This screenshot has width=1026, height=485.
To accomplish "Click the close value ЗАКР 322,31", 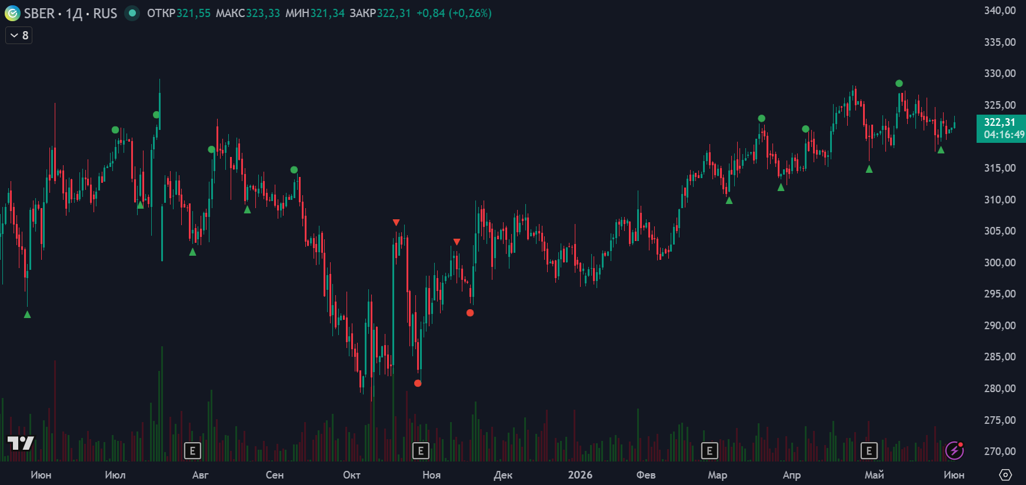I will point(380,13).
